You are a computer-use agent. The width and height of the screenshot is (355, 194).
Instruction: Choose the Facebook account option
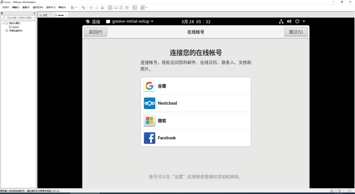[196, 138]
